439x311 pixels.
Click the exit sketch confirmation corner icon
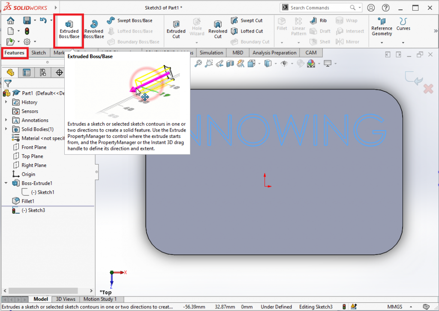[x=413, y=78]
